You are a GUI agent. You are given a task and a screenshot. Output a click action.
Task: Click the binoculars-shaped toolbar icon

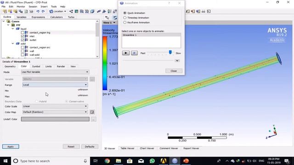click(204, 11)
